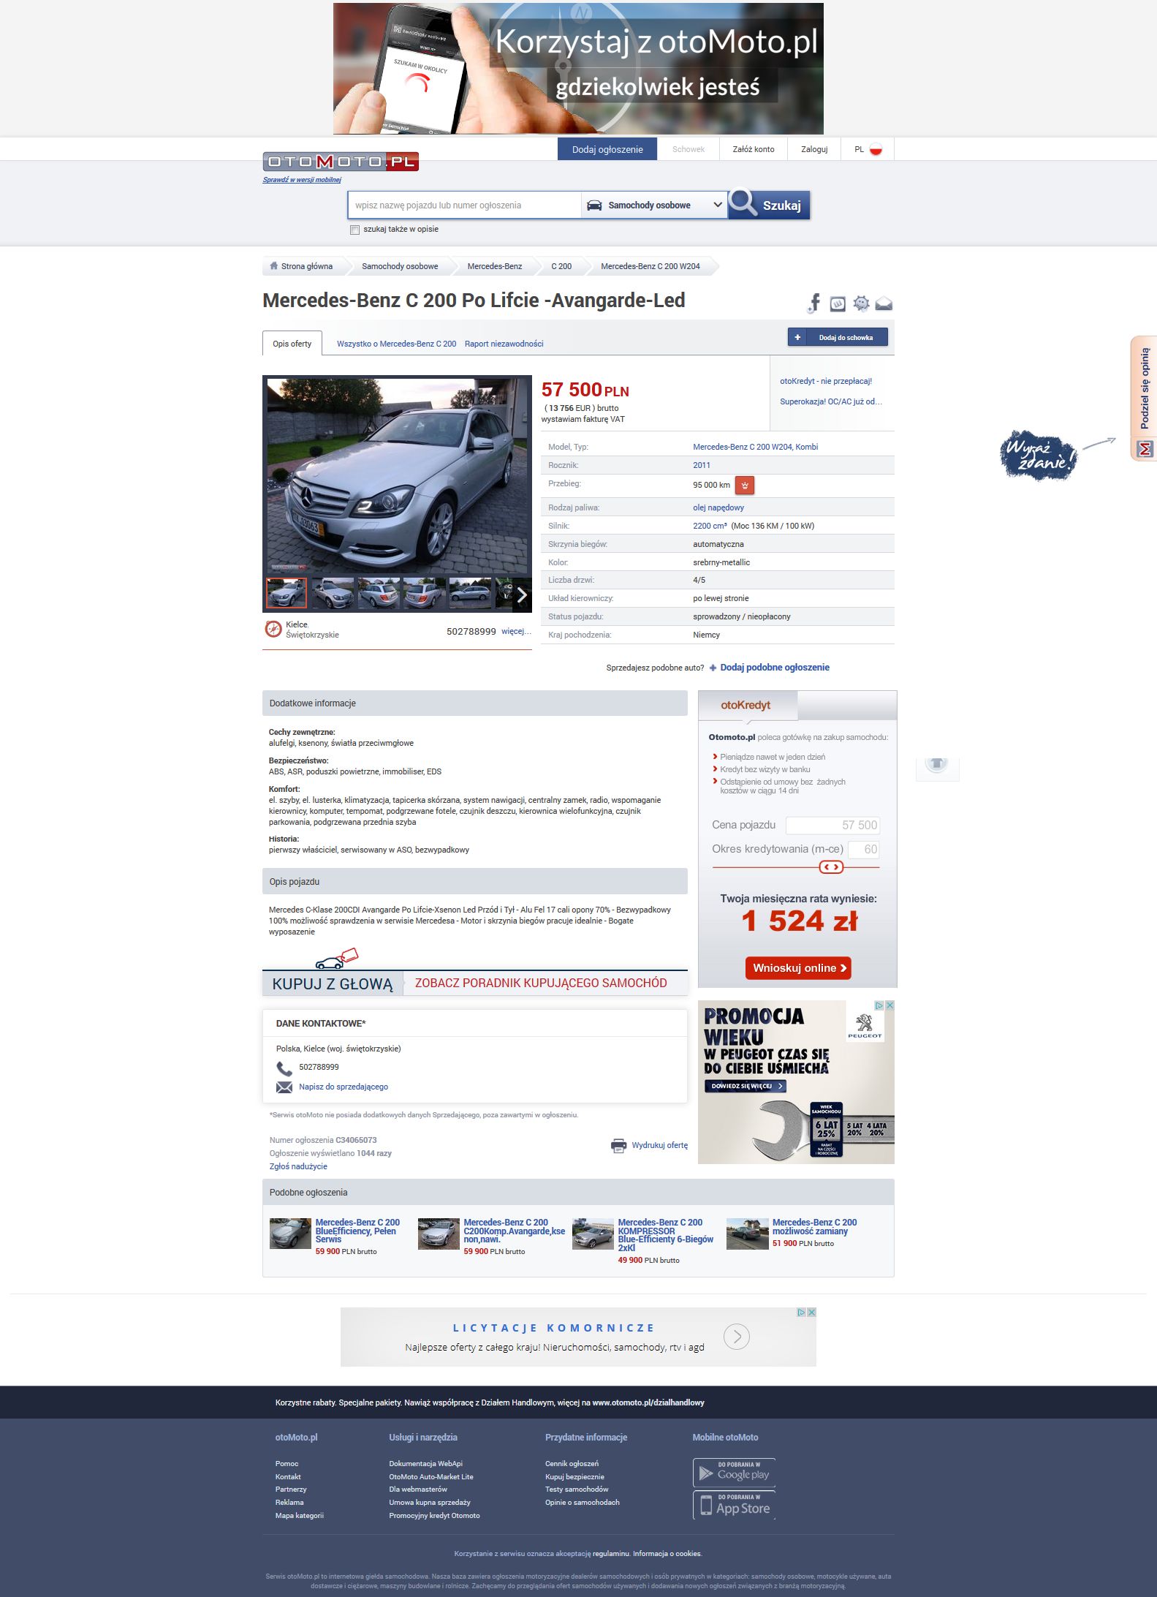Click the red mileage check icon

(744, 485)
